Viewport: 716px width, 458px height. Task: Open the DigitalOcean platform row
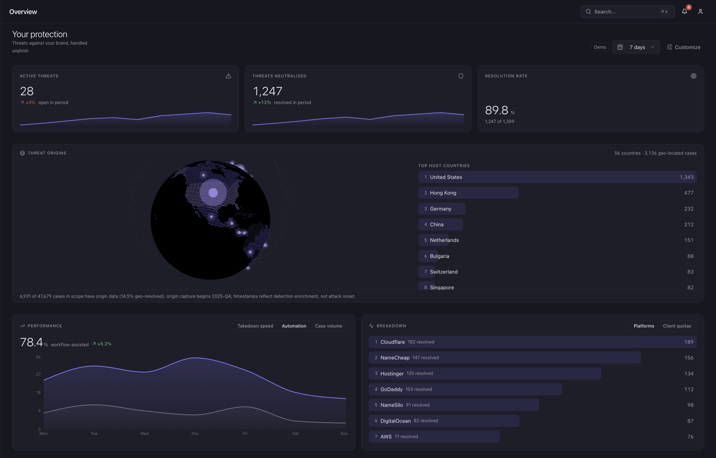coord(533,421)
